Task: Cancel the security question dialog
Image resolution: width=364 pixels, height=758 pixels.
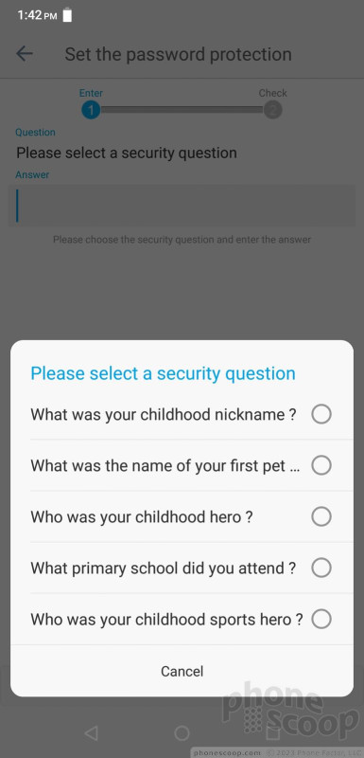Action: tap(182, 671)
